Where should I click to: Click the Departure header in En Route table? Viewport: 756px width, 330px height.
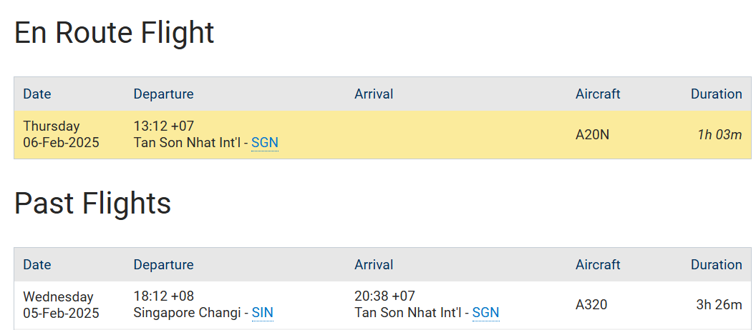click(163, 94)
